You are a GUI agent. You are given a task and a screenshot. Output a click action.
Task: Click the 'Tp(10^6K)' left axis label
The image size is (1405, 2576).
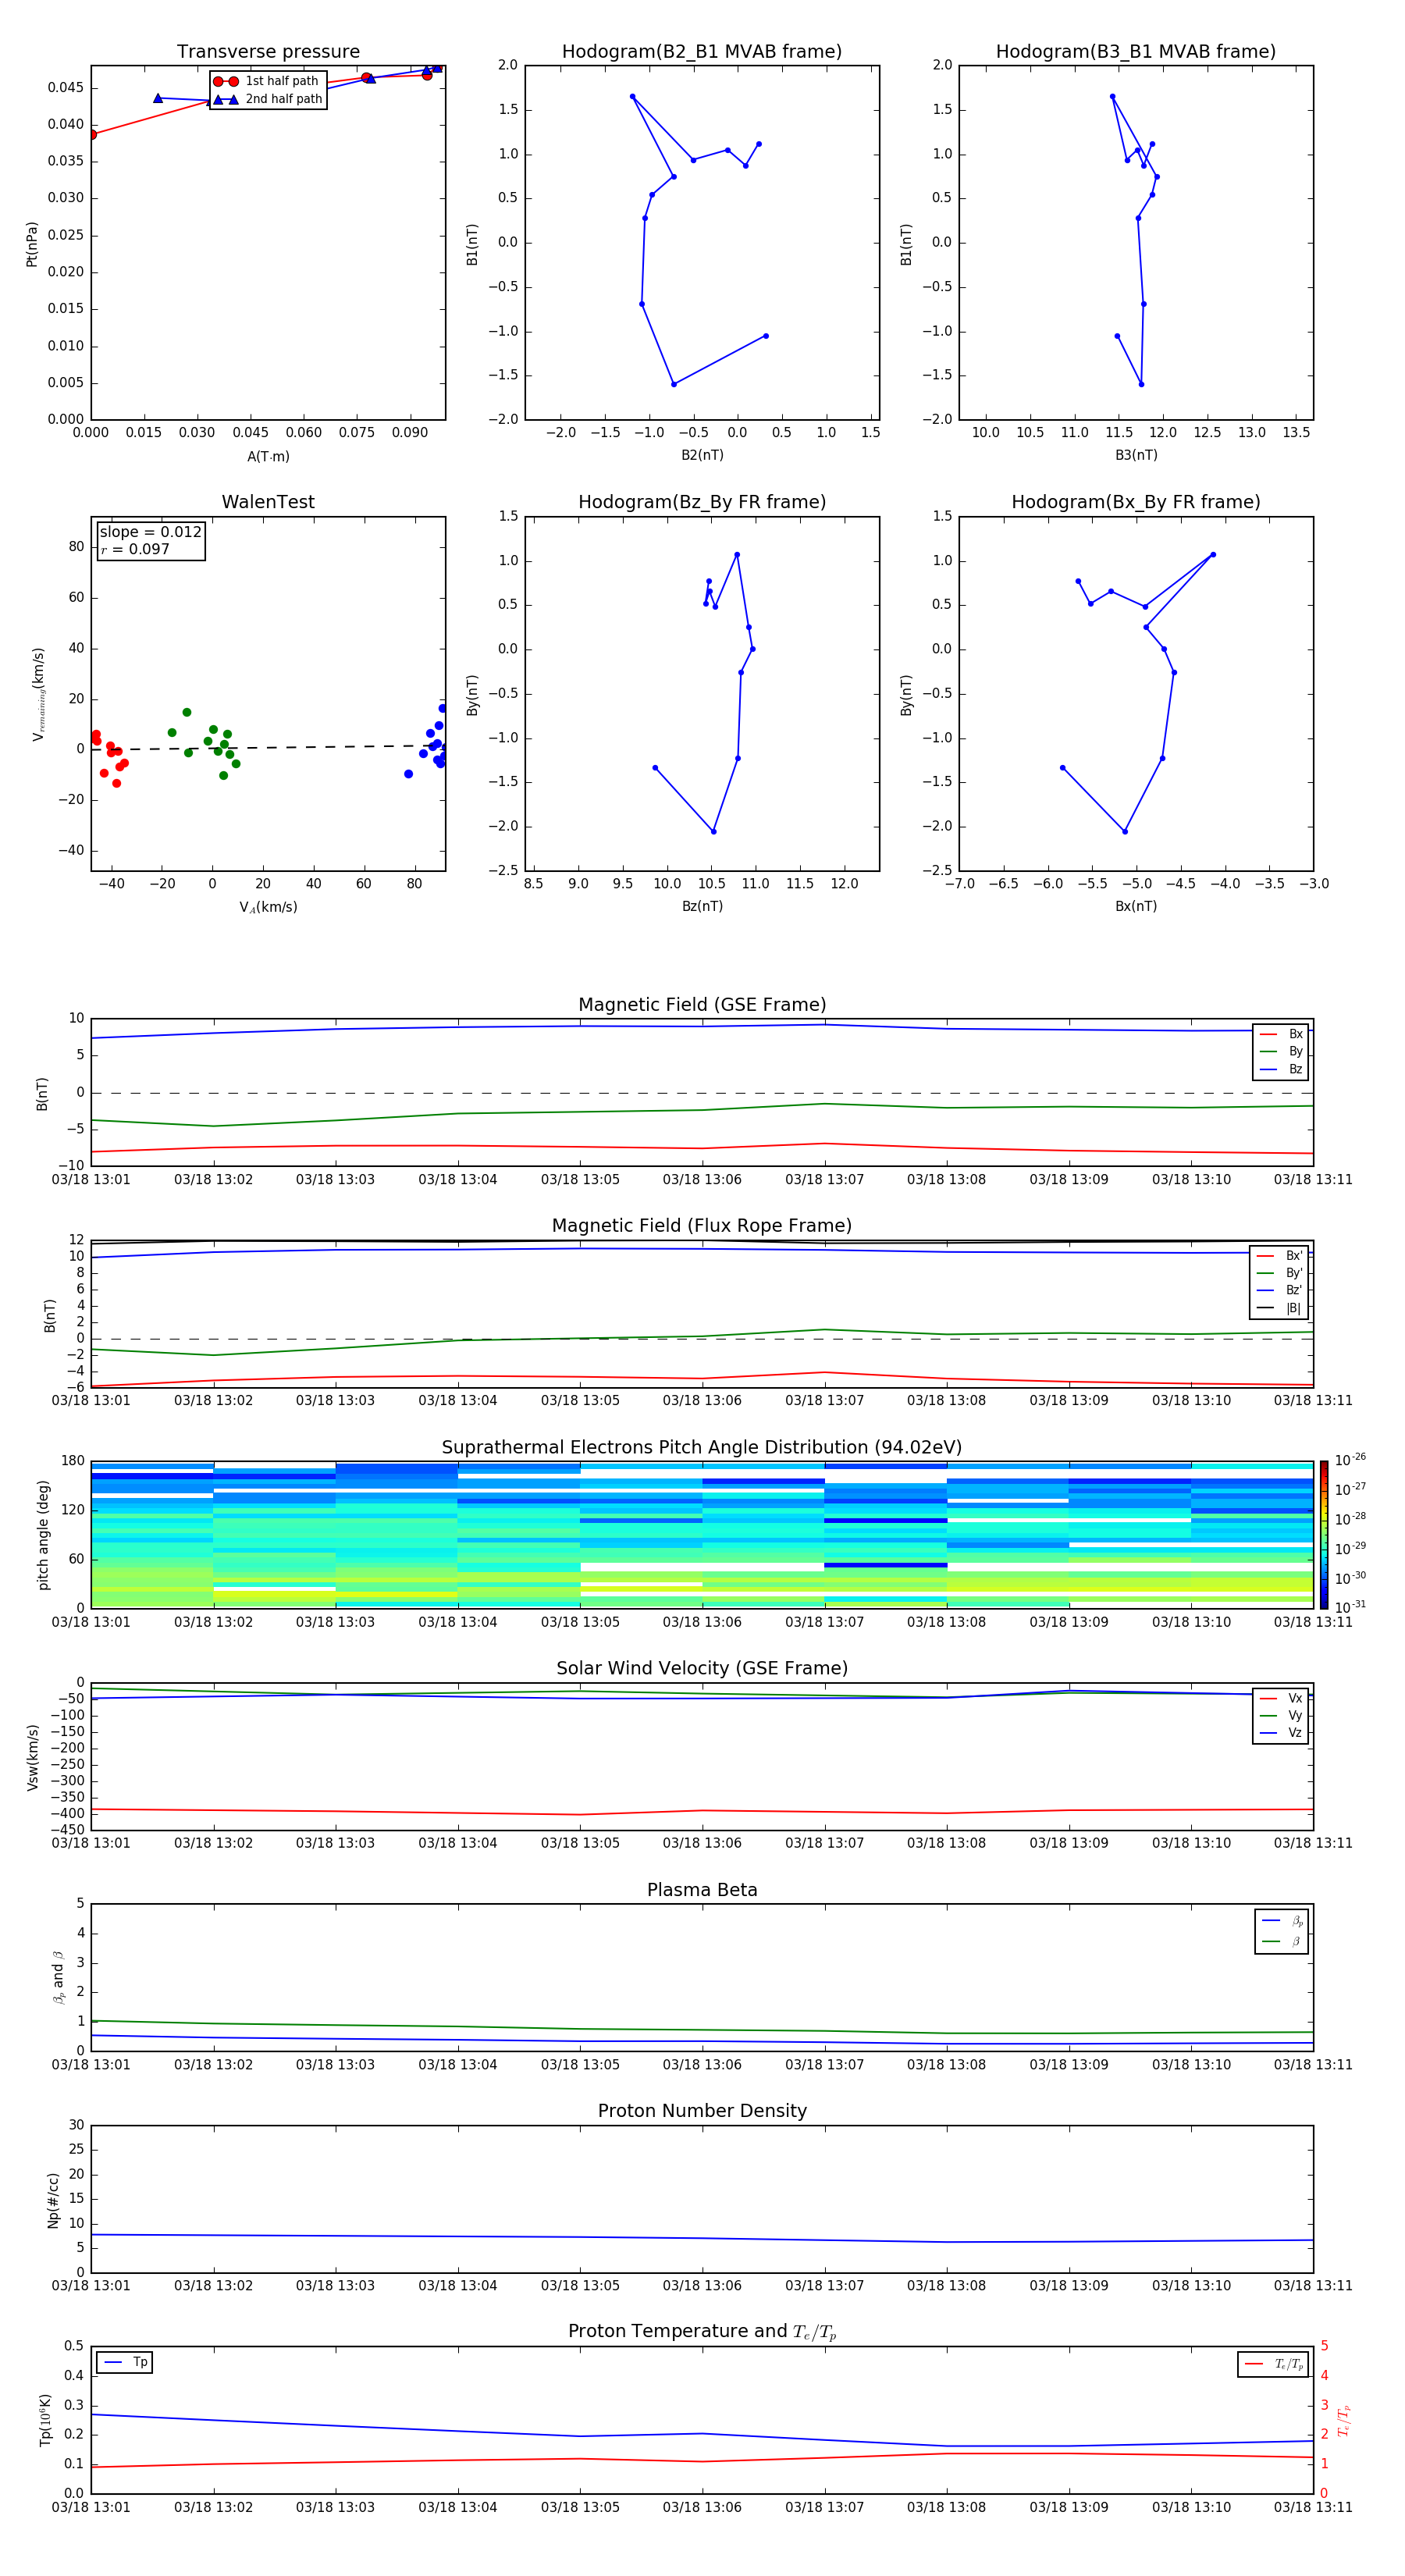pos(45,2420)
